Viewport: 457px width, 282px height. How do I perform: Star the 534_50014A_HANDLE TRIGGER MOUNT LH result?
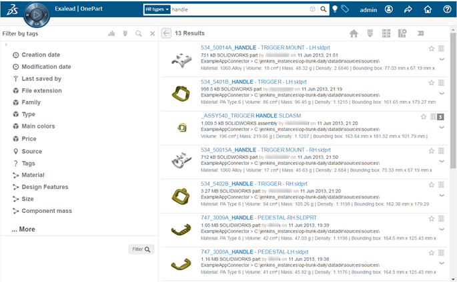[x=432, y=49]
